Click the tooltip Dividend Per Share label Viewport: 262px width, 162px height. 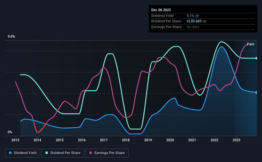[x=166, y=21]
